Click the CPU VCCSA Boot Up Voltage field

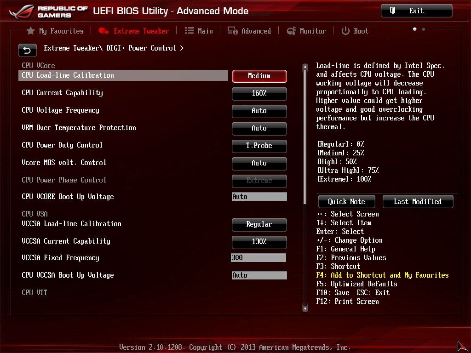click(259, 275)
